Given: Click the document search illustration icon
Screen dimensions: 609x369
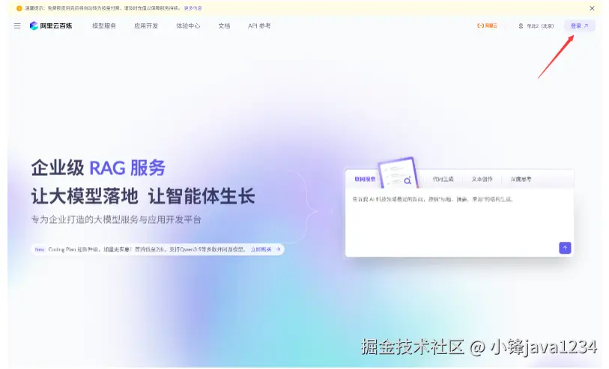Looking at the screenshot, I should tap(398, 173).
